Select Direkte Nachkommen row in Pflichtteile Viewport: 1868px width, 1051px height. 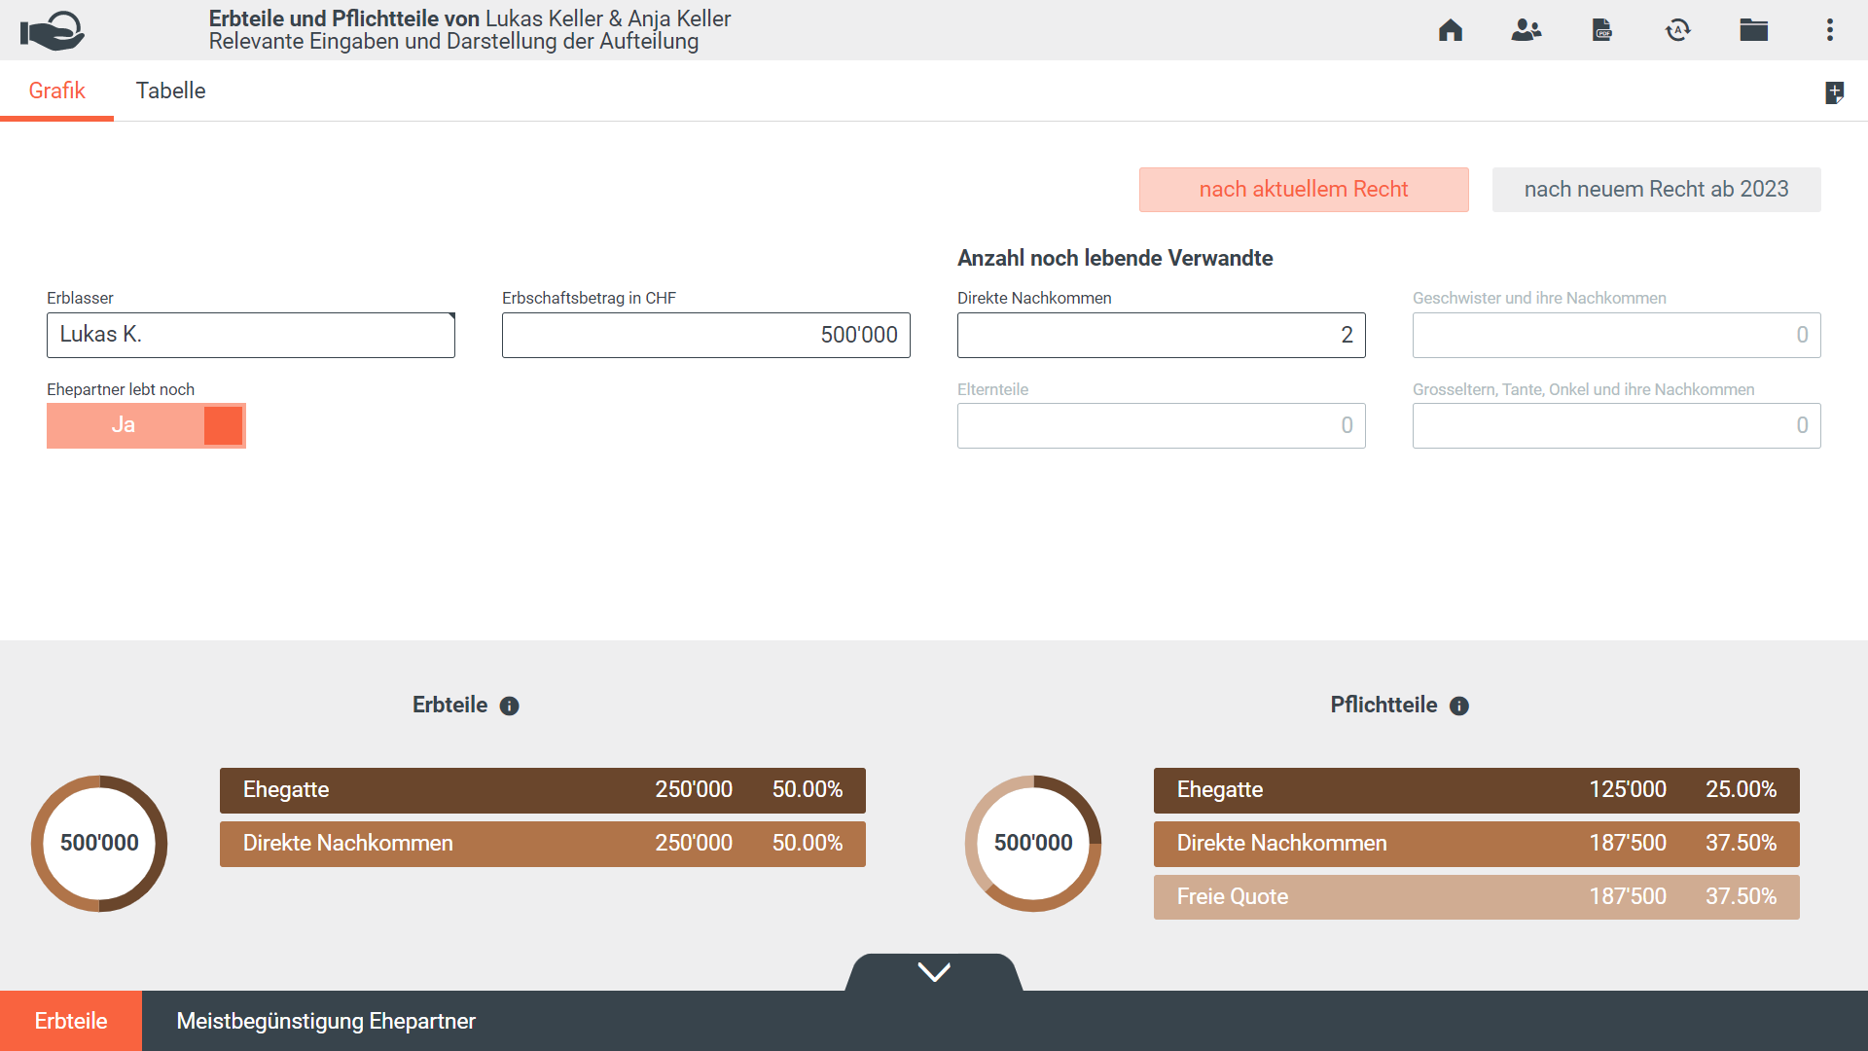coord(1477,844)
